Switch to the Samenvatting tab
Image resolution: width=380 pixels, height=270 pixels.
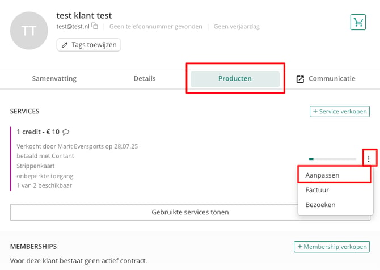[x=54, y=78]
